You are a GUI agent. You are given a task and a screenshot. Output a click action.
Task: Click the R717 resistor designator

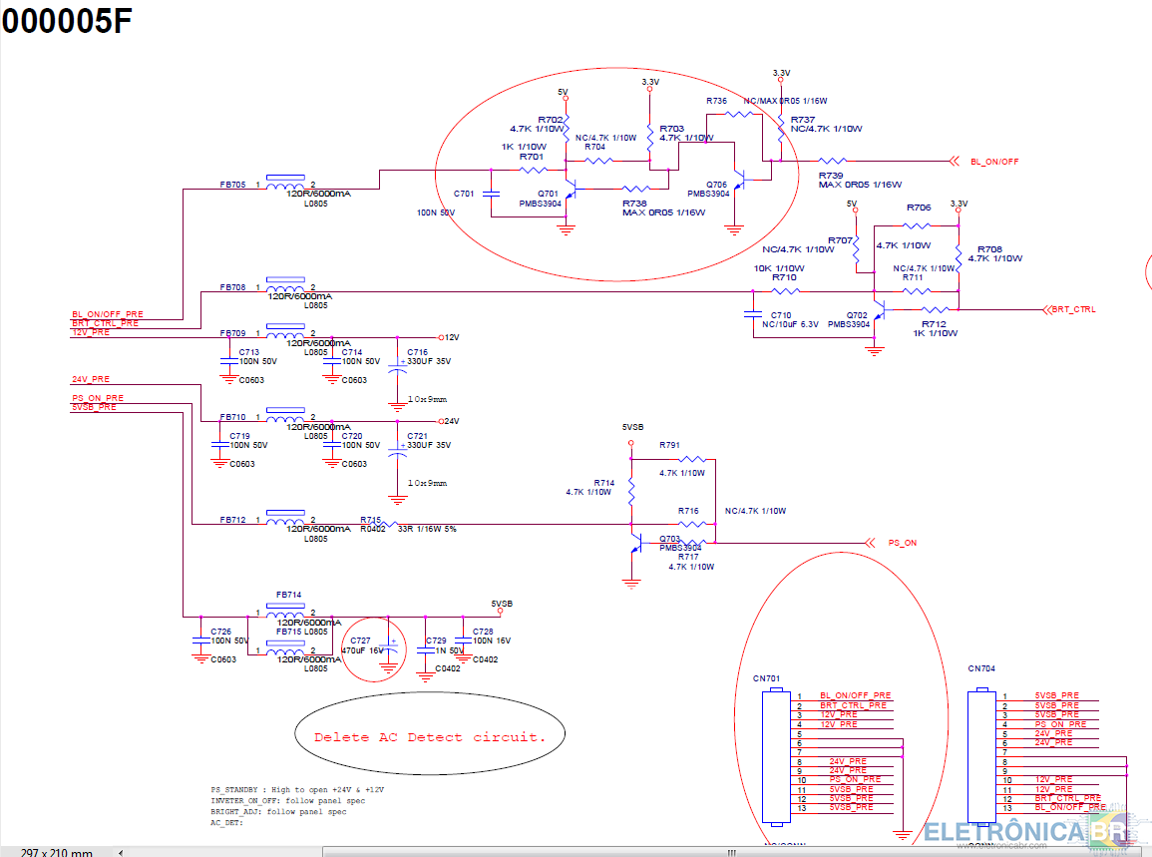688,557
